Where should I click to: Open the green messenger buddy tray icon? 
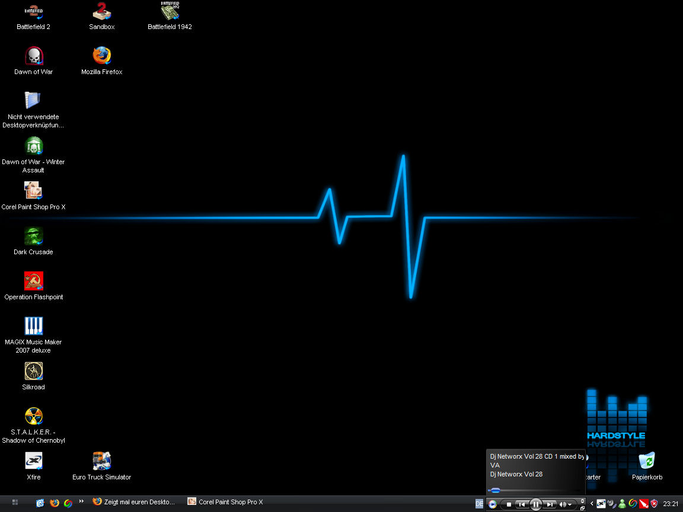622,504
